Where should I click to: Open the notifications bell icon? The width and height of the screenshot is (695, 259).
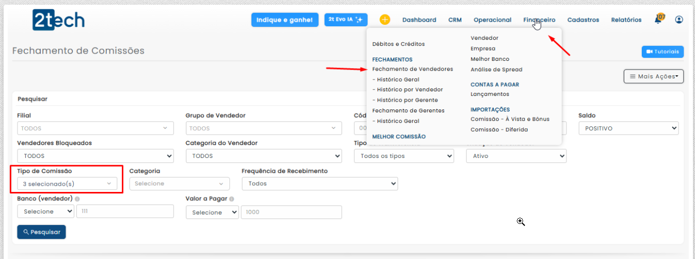click(658, 20)
